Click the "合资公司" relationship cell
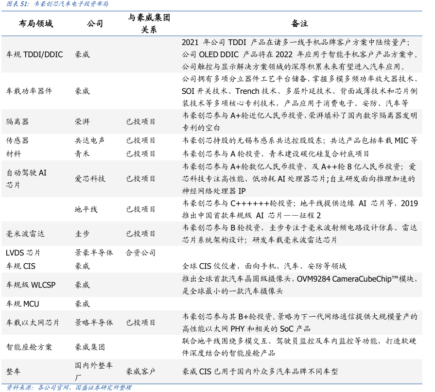This screenshot has width=435, height=392. tap(140, 253)
